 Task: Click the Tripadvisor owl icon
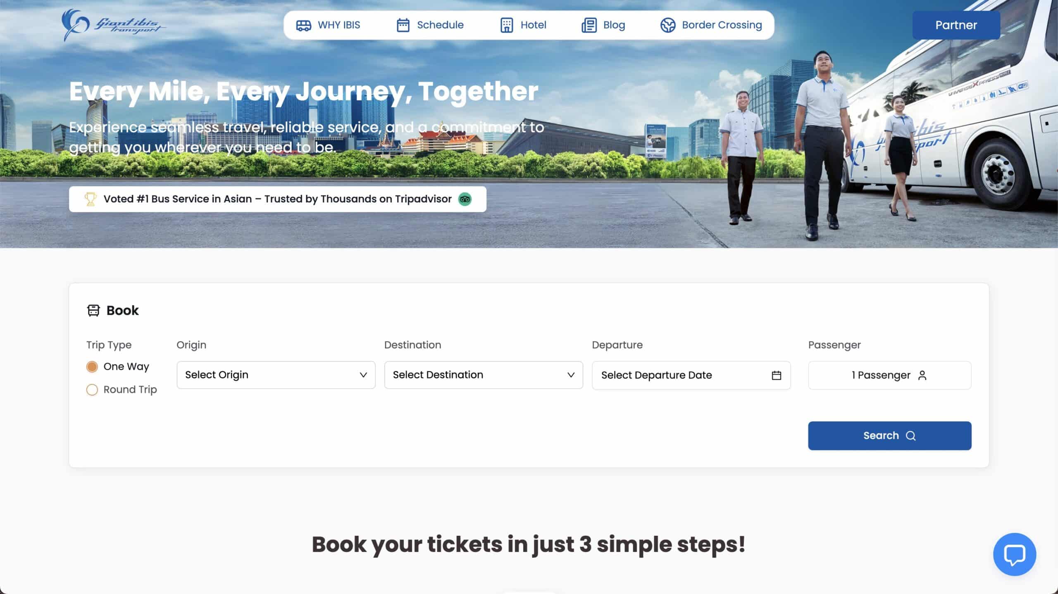point(465,199)
